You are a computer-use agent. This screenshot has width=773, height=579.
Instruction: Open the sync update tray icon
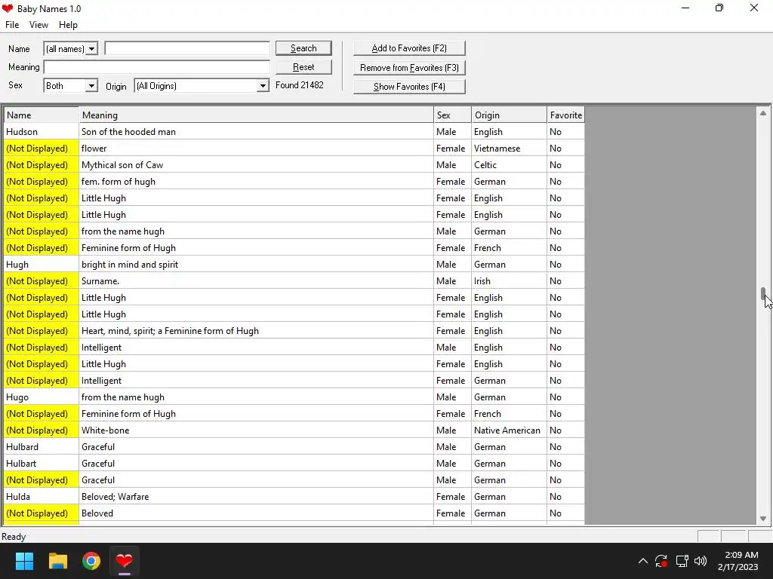pos(661,561)
